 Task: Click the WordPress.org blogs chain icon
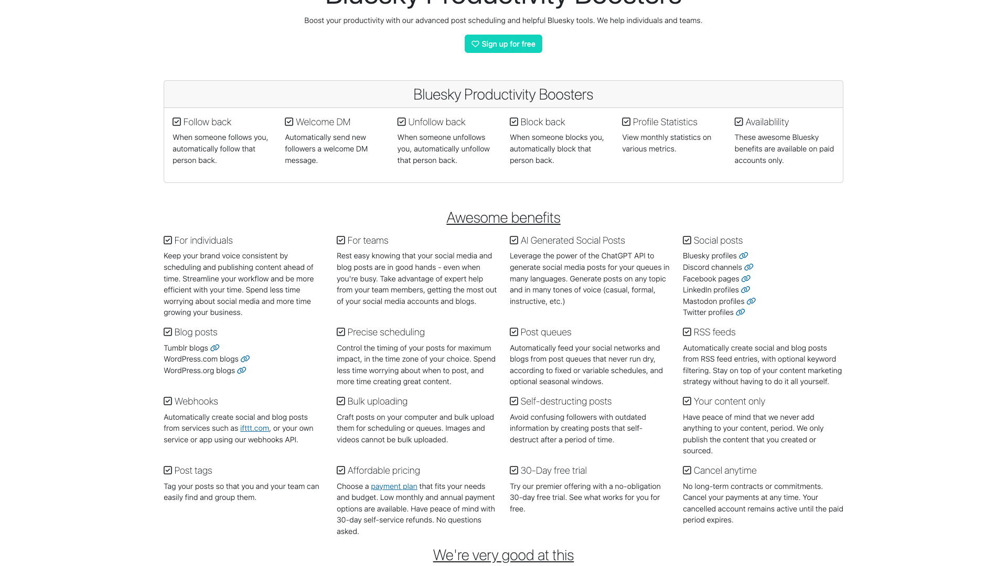coord(242,371)
